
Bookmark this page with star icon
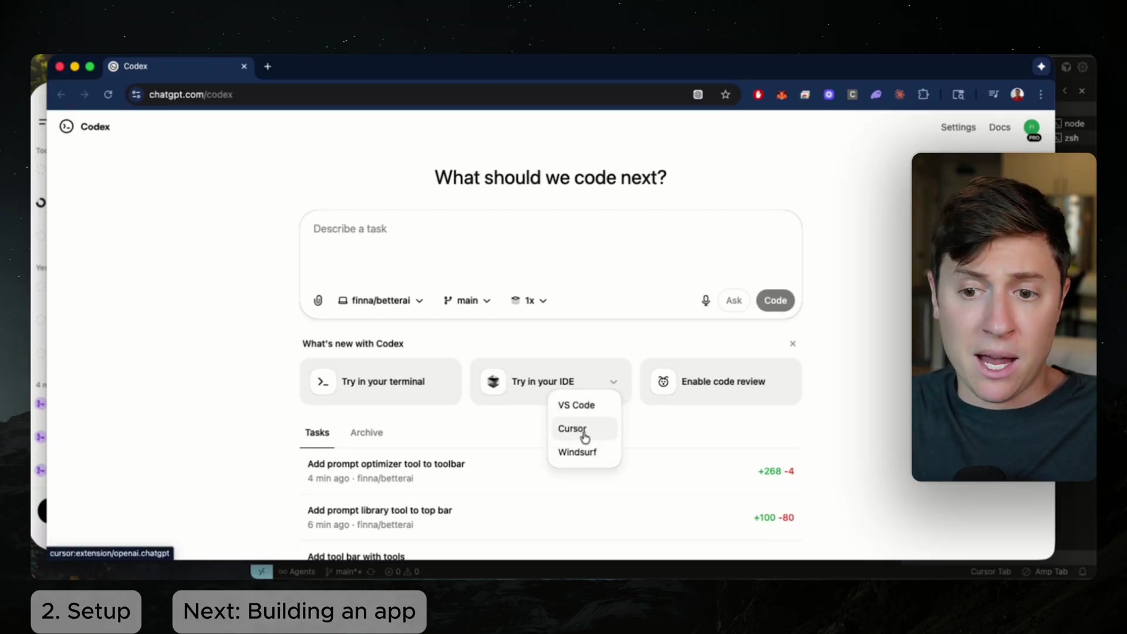click(x=726, y=95)
